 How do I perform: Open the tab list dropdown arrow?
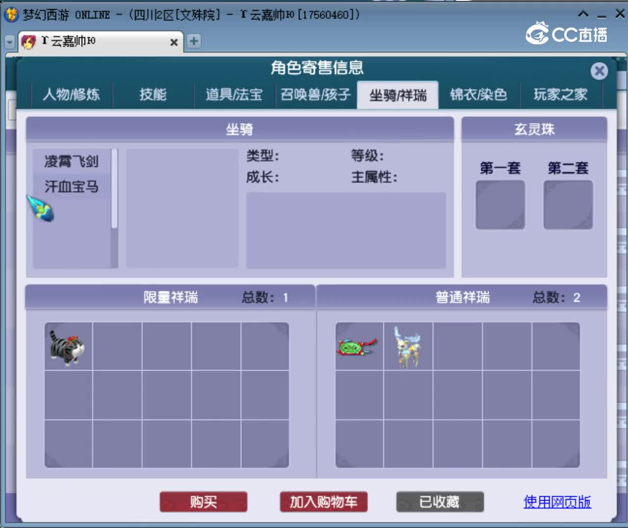(x=10, y=42)
